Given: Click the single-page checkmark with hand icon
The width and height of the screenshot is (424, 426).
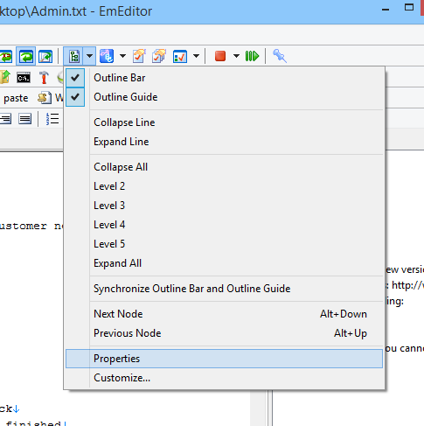Looking at the screenshot, I should point(139,56).
